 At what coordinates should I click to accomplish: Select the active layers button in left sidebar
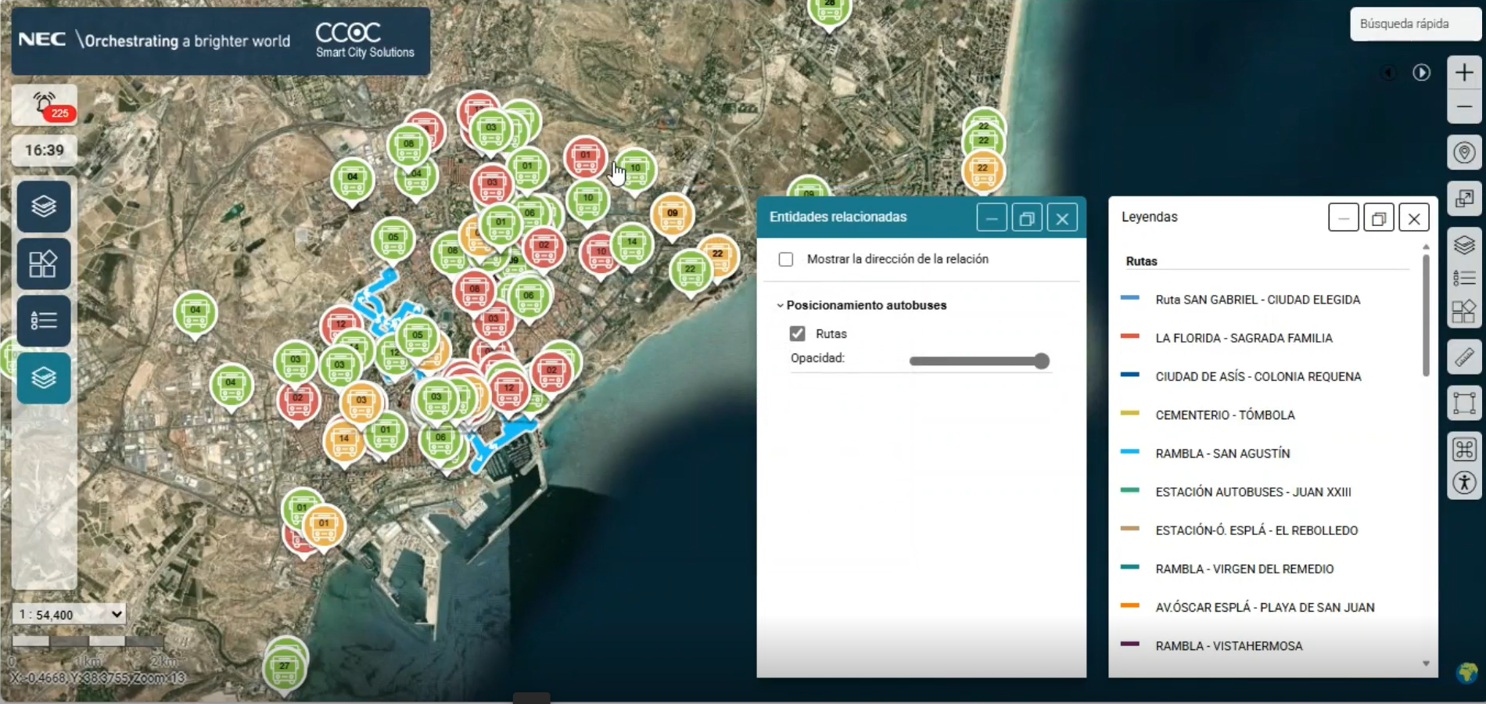click(44, 378)
